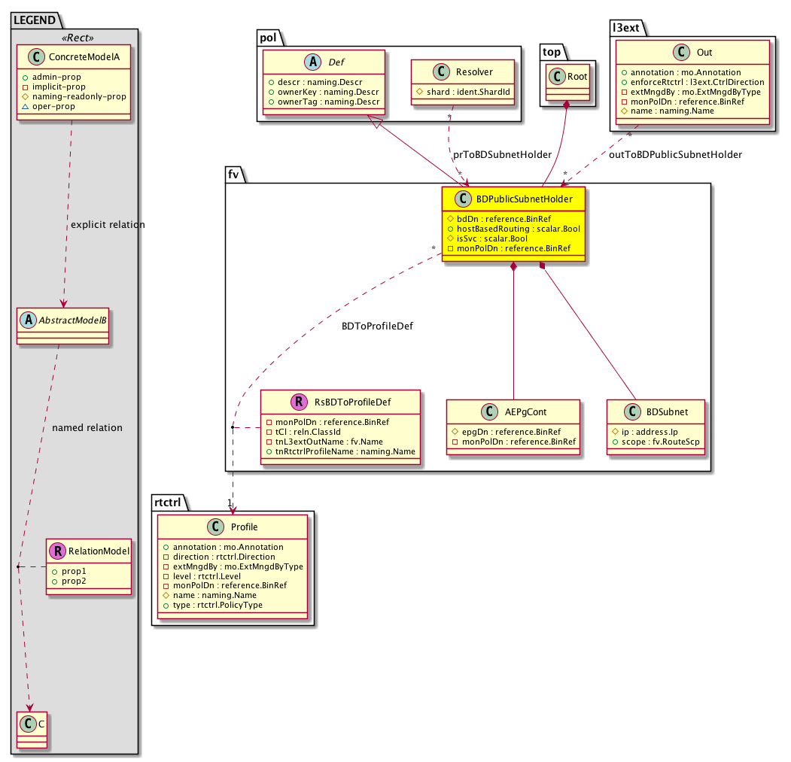Select the fv package tab label
Image resolution: width=791 pixels, height=762 pixels.
coord(234,174)
